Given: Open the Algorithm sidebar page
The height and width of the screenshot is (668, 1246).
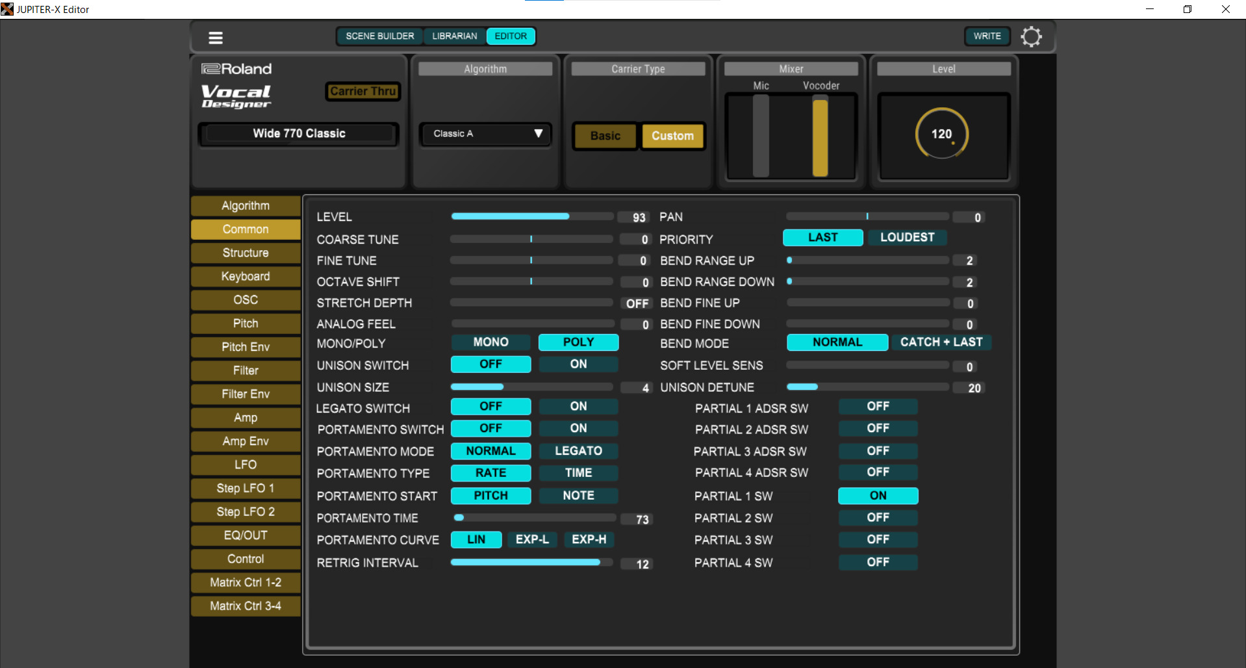Looking at the screenshot, I should pyautogui.click(x=246, y=206).
